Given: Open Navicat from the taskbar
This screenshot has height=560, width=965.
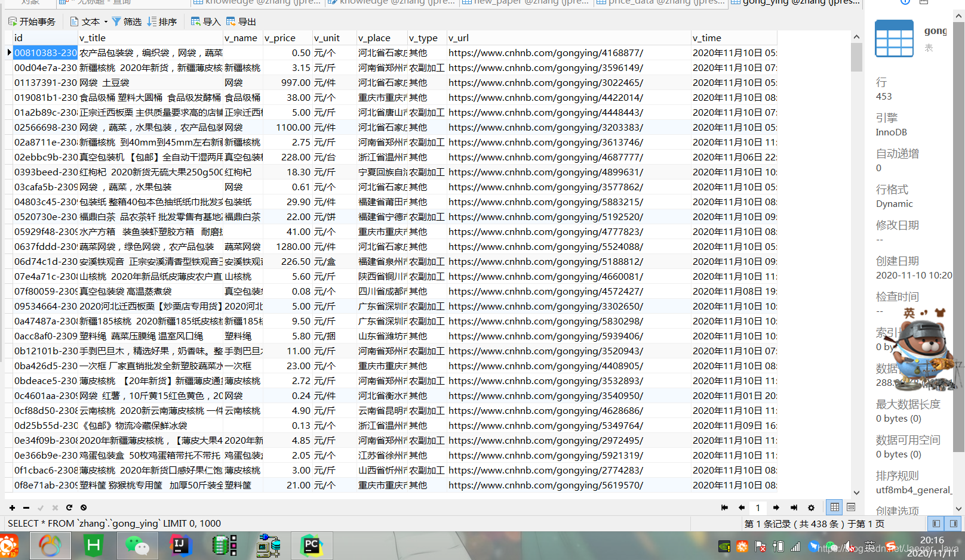Looking at the screenshot, I should (x=50, y=545).
